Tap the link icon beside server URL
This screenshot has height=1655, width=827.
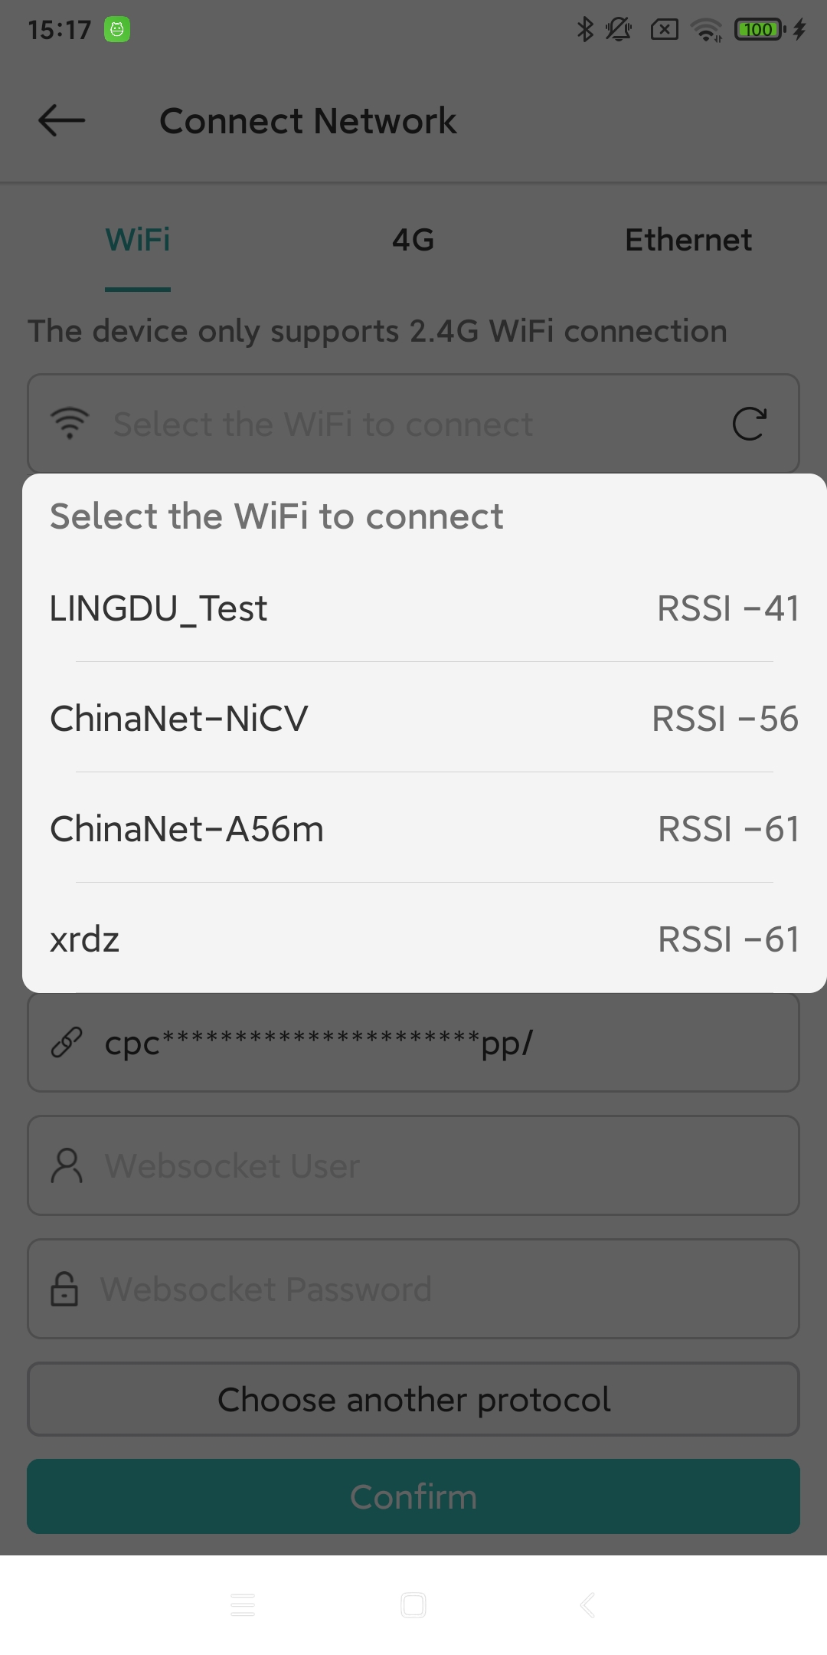click(x=67, y=1043)
